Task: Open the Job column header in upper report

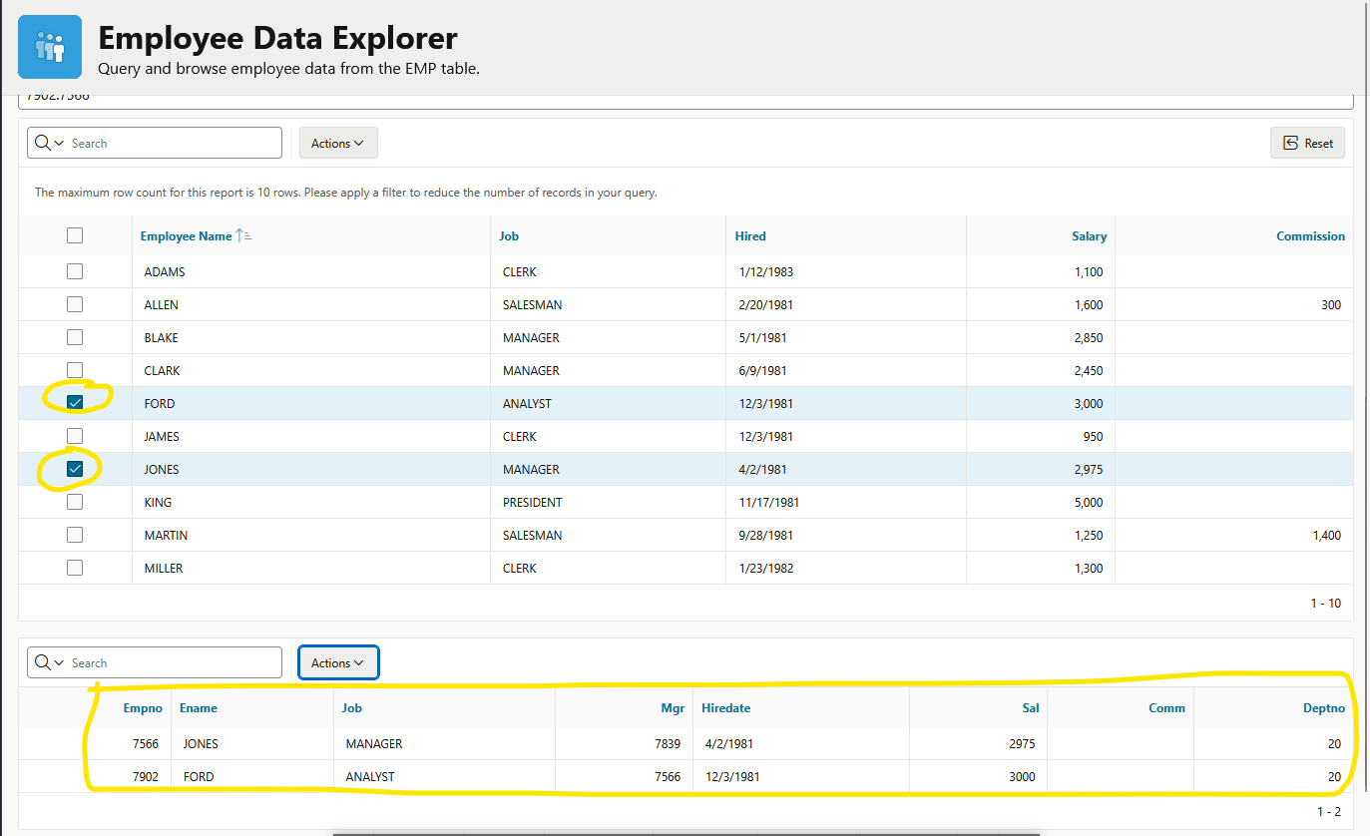Action: pos(509,236)
